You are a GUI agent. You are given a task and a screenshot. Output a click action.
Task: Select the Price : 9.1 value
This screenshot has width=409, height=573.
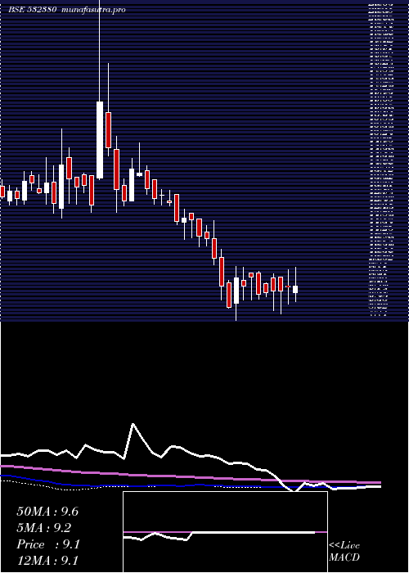coord(48,544)
